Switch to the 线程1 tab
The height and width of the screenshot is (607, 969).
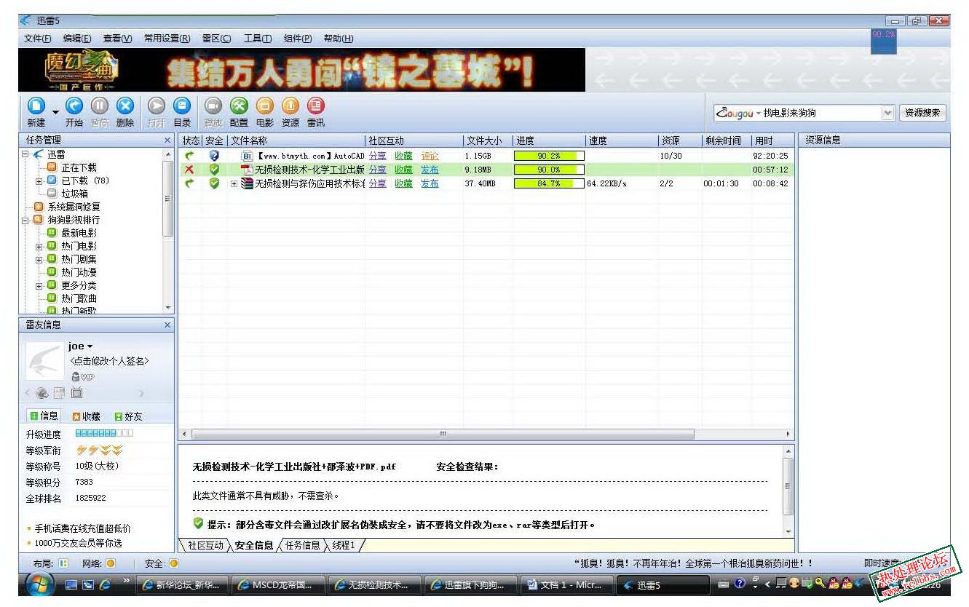[343, 545]
